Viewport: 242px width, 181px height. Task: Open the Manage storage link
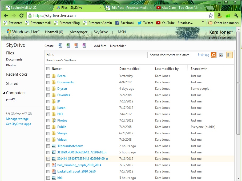pyautogui.click(x=17, y=119)
